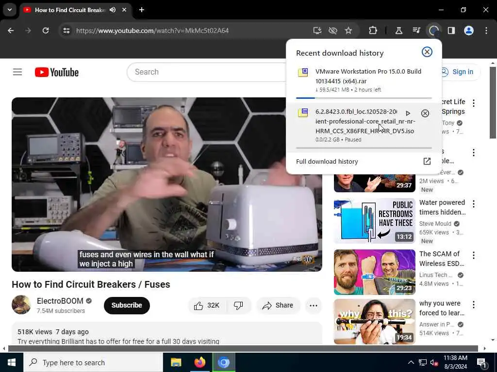Click the YouTube logo

point(57,73)
